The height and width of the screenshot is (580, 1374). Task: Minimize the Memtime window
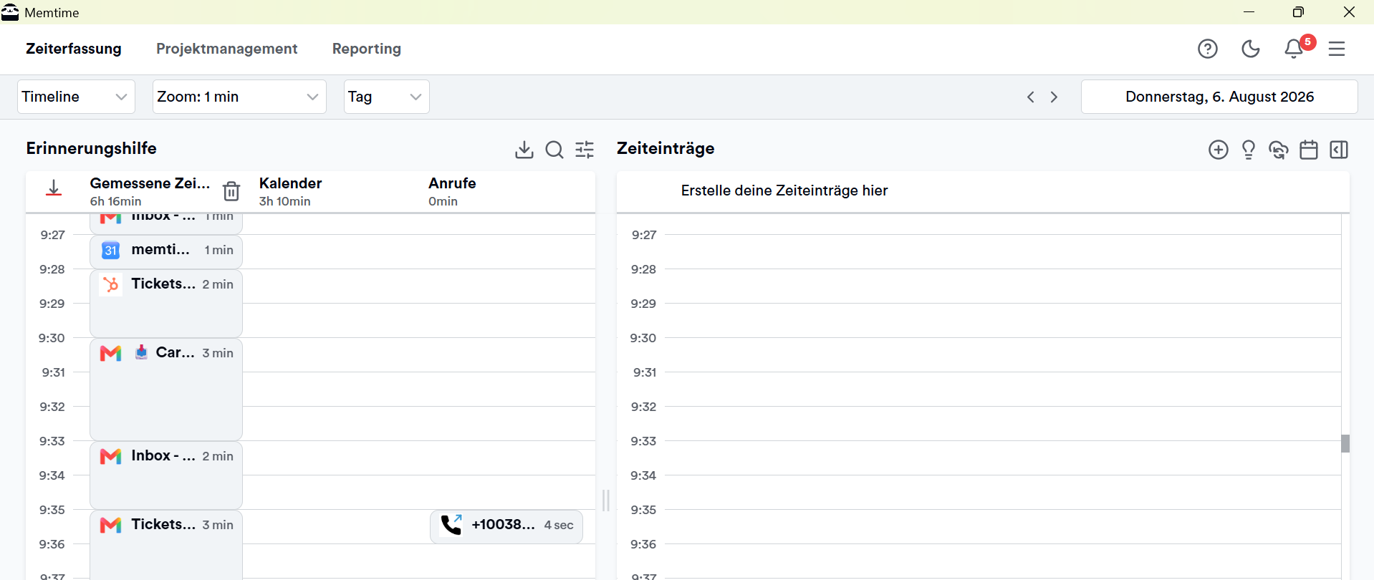click(1249, 12)
